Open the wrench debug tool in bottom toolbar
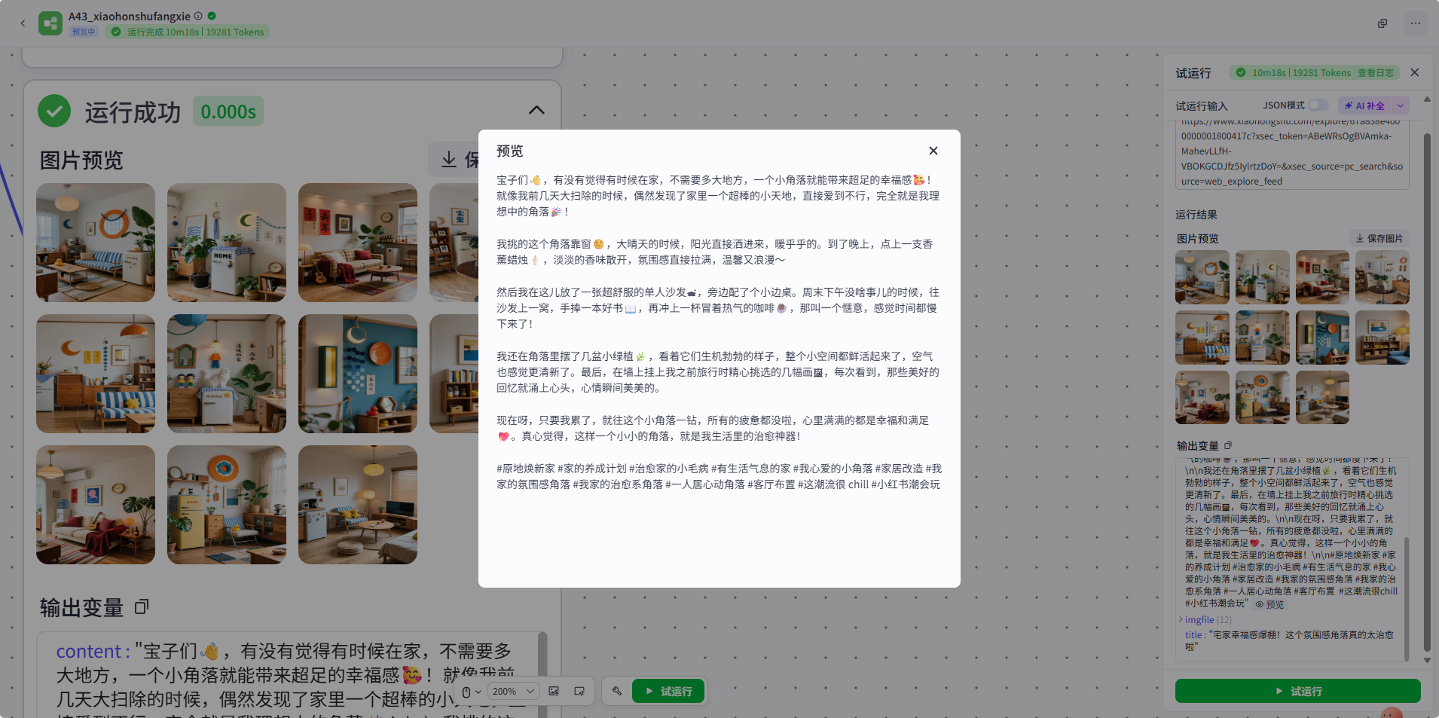 click(617, 691)
